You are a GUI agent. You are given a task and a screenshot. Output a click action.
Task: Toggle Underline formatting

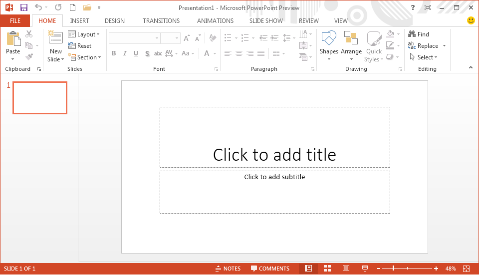[136, 53]
